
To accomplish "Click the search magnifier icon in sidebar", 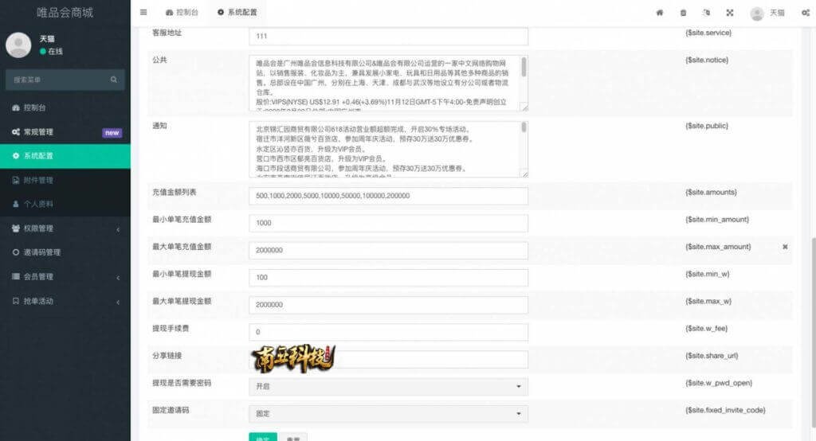I will click(114, 80).
